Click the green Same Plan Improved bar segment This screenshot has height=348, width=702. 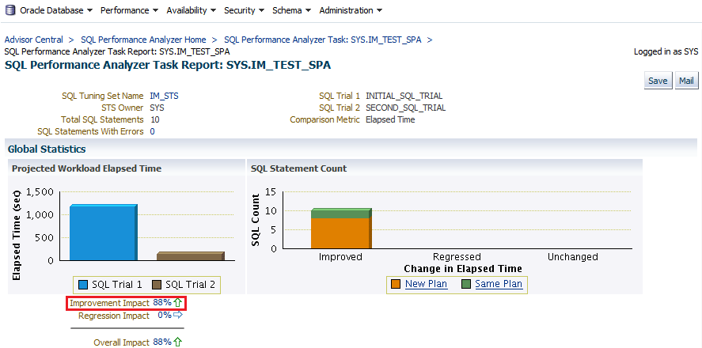click(x=341, y=214)
